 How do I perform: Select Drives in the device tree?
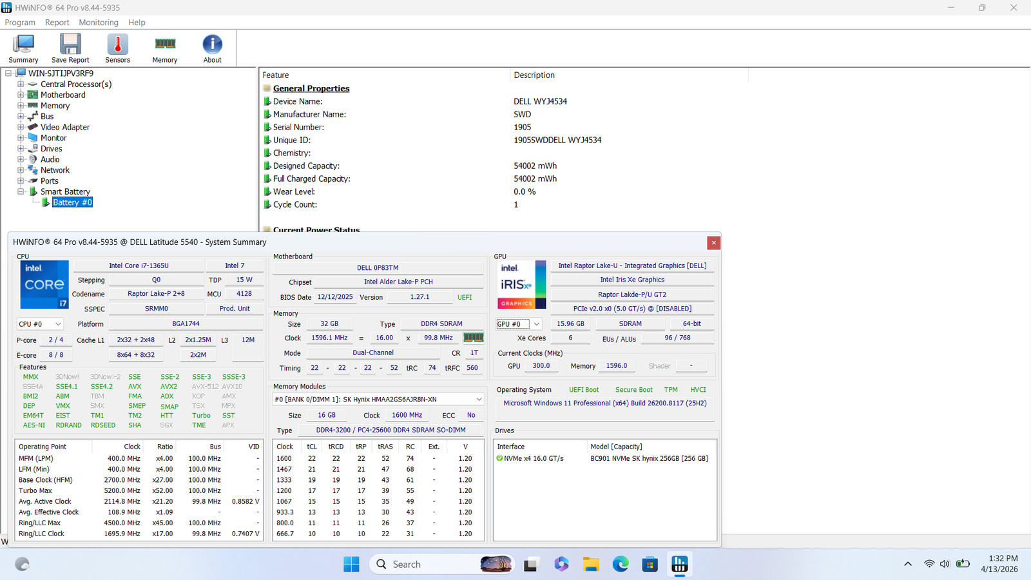(52, 149)
